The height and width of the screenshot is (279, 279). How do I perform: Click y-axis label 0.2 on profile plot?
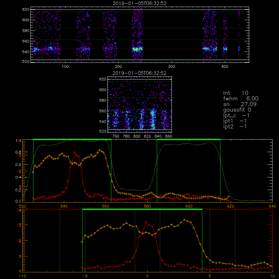18,190
